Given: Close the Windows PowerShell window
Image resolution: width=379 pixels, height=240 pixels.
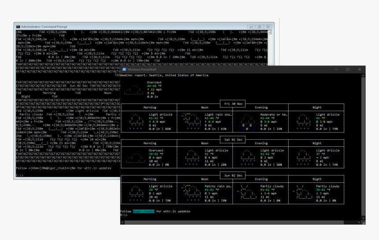Looking at the screenshot, I should 360,69.
